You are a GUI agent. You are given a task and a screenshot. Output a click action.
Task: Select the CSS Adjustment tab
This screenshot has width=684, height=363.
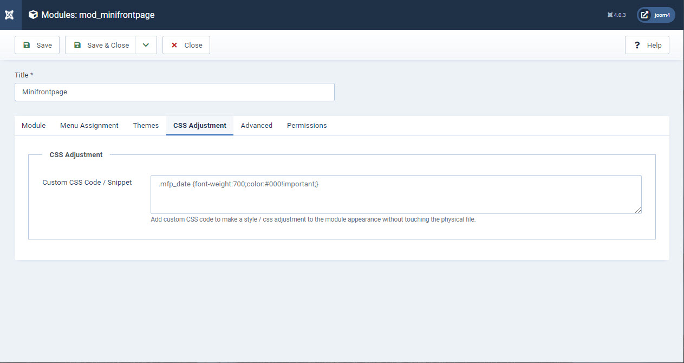[x=200, y=125]
